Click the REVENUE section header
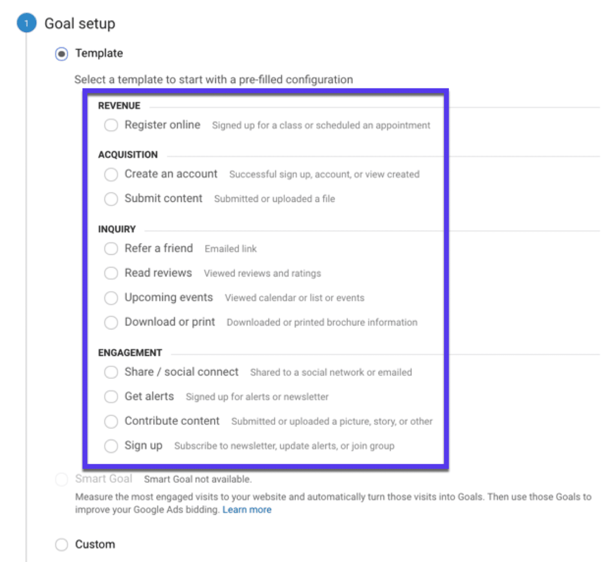 (119, 105)
